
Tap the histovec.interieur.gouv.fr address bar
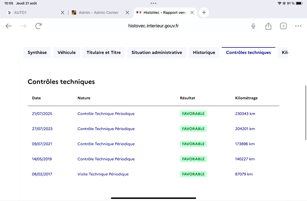tap(153, 26)
